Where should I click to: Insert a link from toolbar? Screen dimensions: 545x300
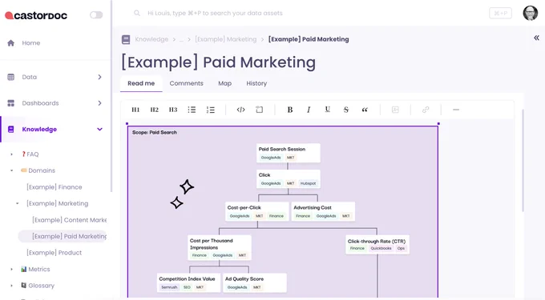[x=426, y=110]
